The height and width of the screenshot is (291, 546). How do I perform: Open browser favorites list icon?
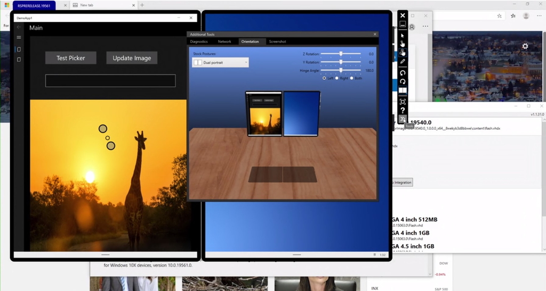pyautogui.click(x=513, y=15)
